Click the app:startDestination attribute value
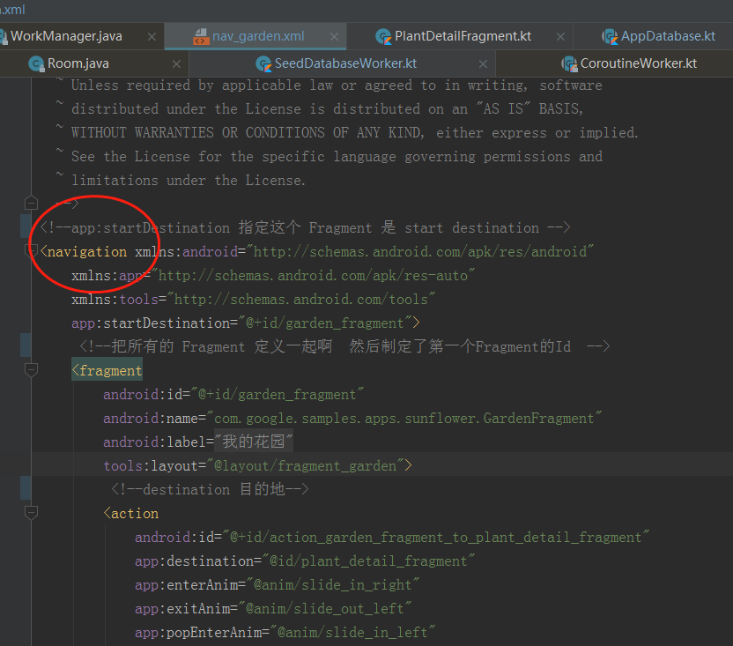Screen dimensions: 733x646 pyautogui.click(x=325, y=323)
